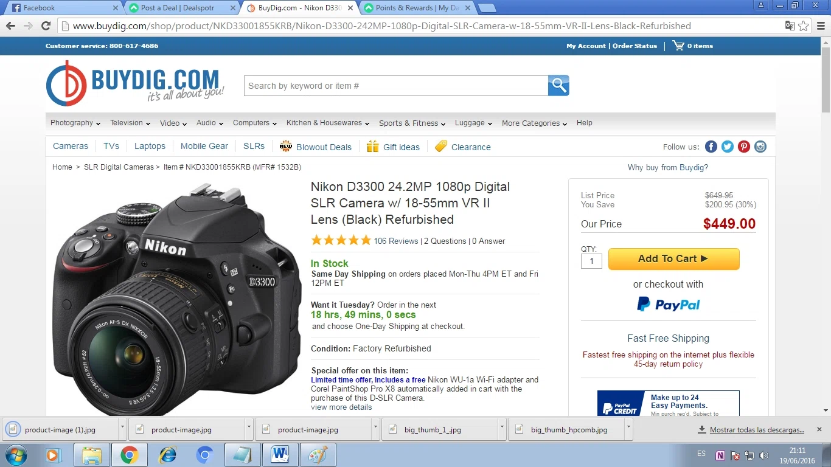Open the Mobile Gear quick link
This screenshot has height=467, width=831.
[x=204, y=146]
